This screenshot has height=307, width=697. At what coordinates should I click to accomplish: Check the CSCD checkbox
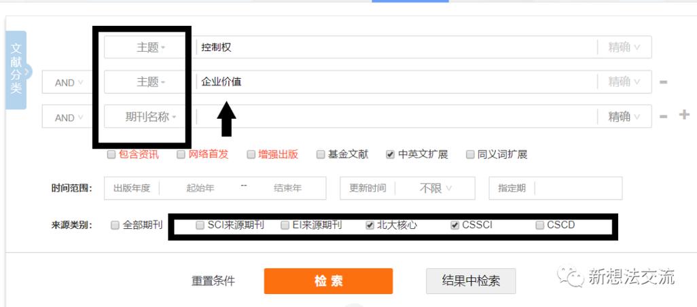coord(539,225)
